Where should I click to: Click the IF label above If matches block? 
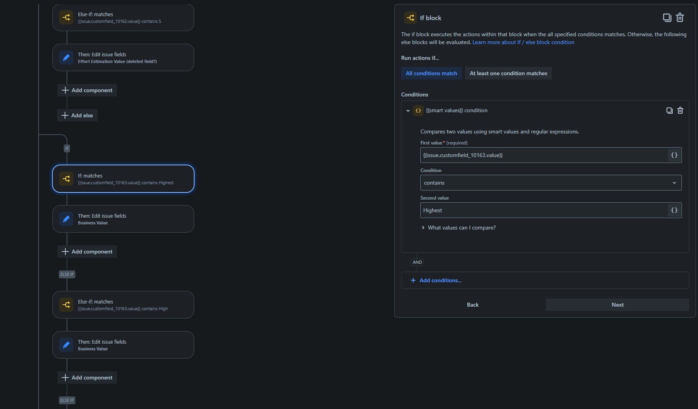pyautogui.click(x=67, y=148)
